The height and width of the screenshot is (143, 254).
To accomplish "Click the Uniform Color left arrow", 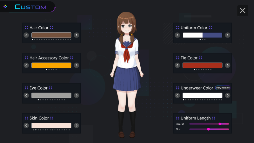I will coord(177,35).
